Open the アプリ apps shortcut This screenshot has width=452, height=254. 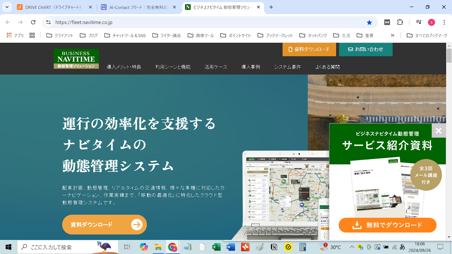tap(15, 35)
